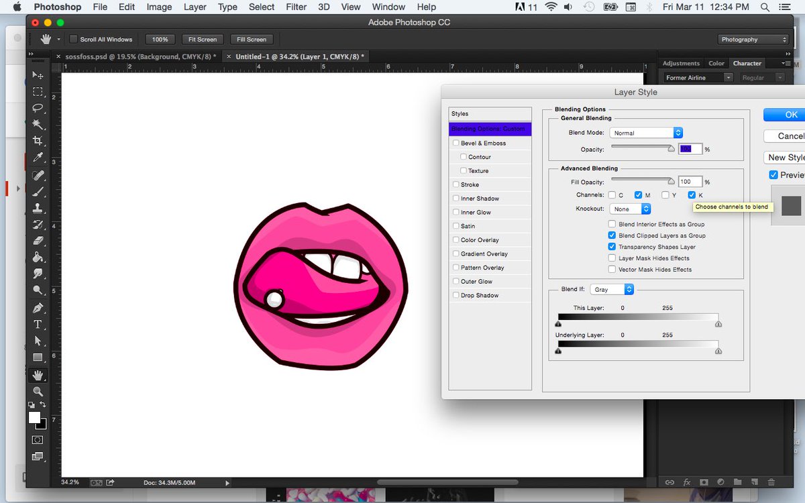Screen dimensions: 805x503
Task: Select the History Brush tool
Action: coord(38,225)
